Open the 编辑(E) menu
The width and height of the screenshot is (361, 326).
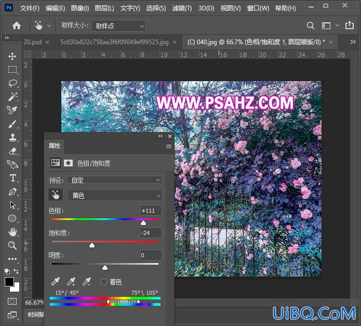(x=55, y=8)
